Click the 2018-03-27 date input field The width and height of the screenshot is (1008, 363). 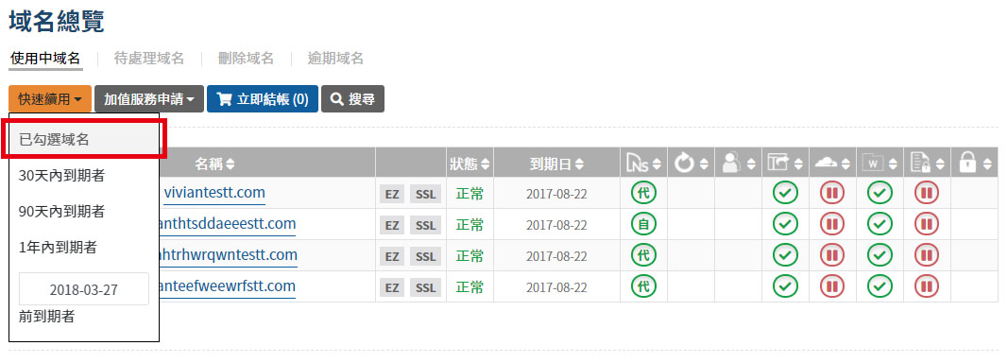(84, 289)
